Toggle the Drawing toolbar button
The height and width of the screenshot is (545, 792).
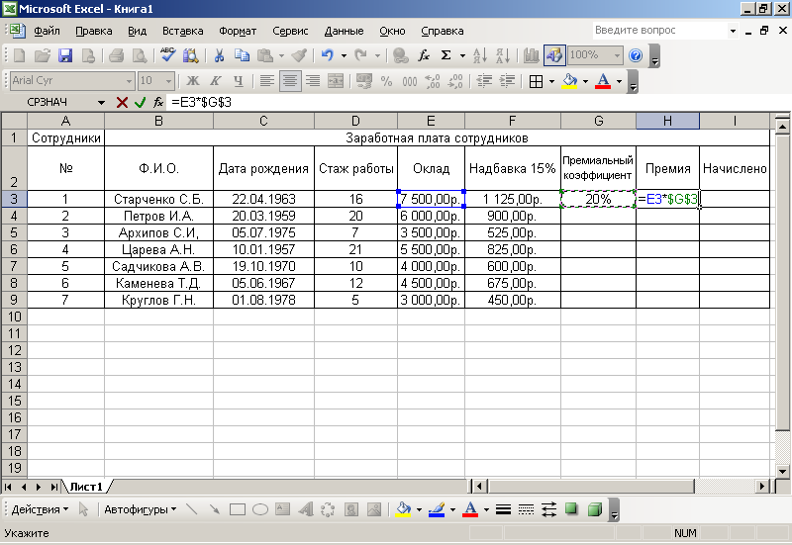point(554,55)
